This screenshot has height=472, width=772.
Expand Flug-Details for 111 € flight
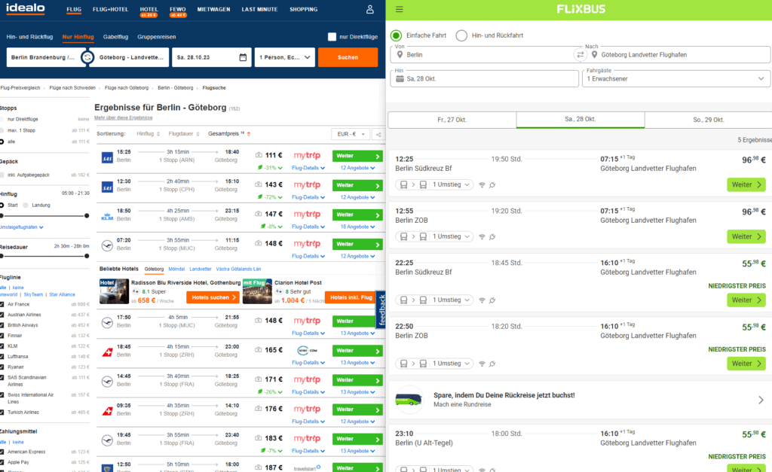point(308,168)
